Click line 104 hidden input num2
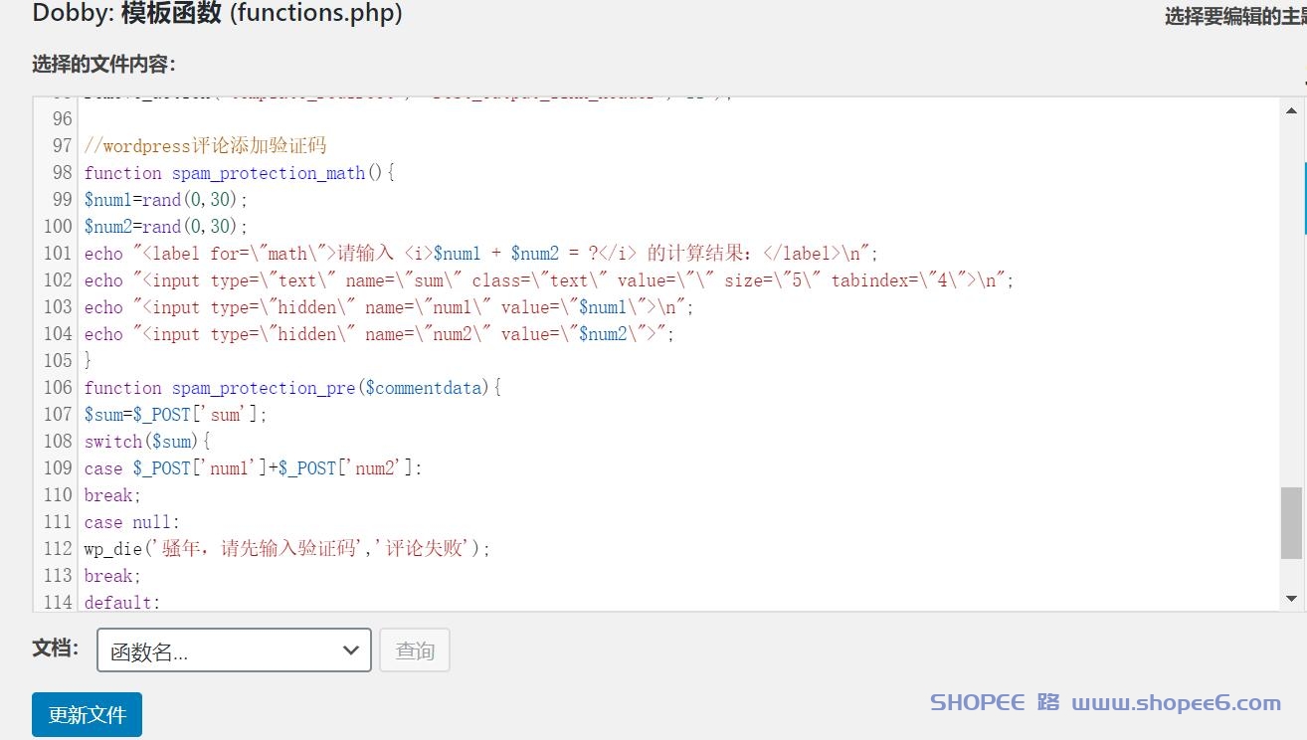 click(379, 333)
